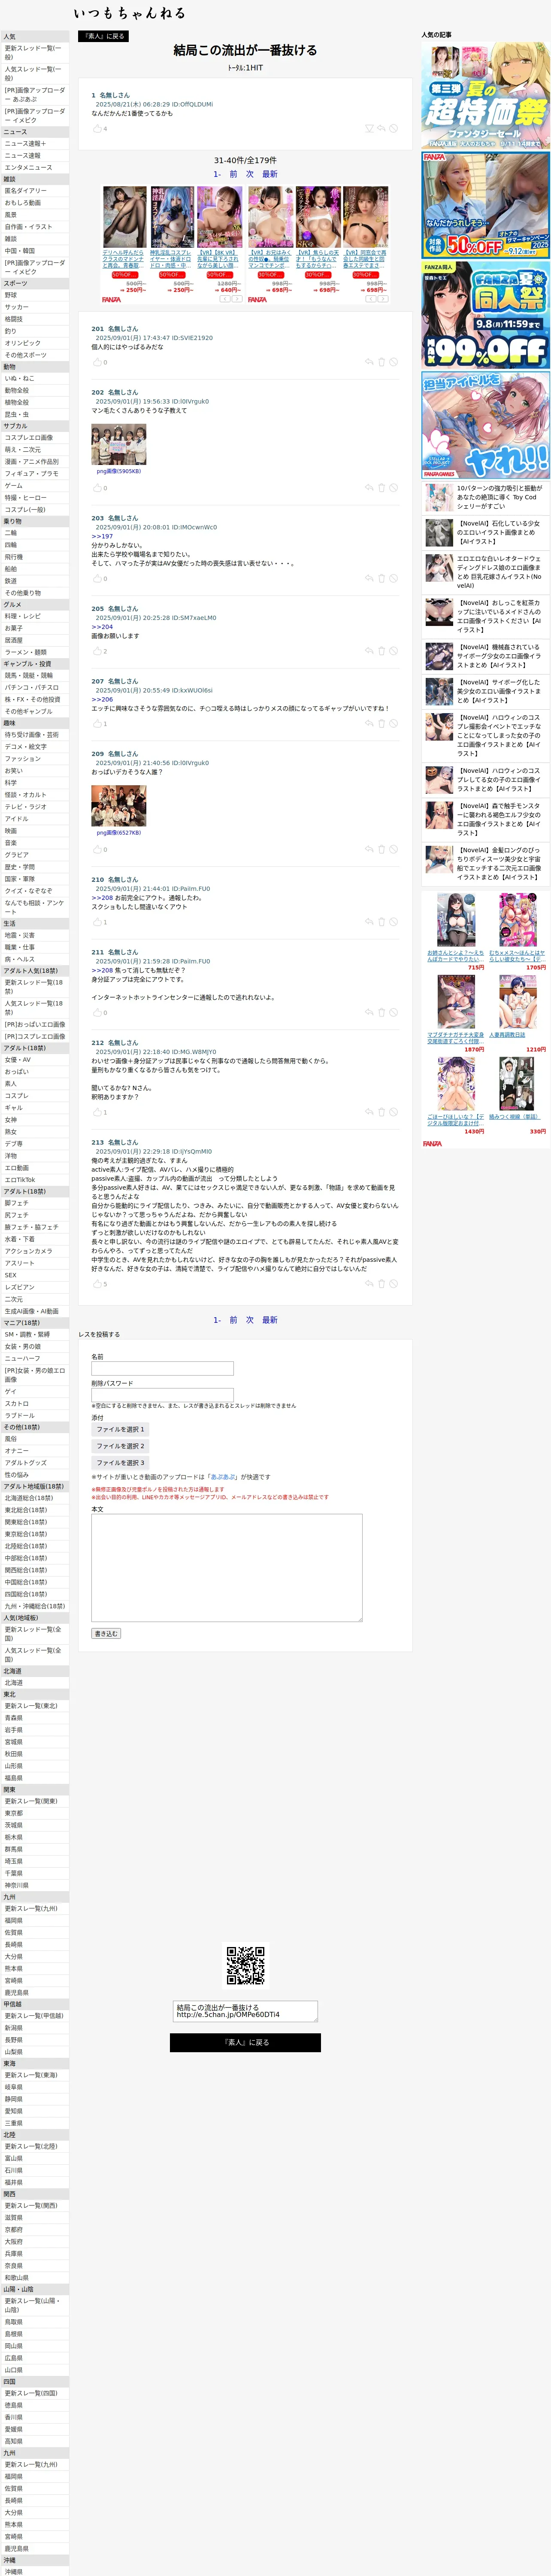Focus the 削除パスワード input field
Viewport: 551px width, 2576px height.
[162, 1394]
